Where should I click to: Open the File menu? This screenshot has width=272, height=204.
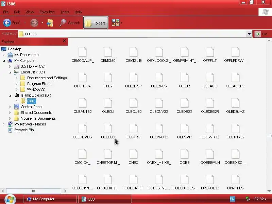click(6, 12)
